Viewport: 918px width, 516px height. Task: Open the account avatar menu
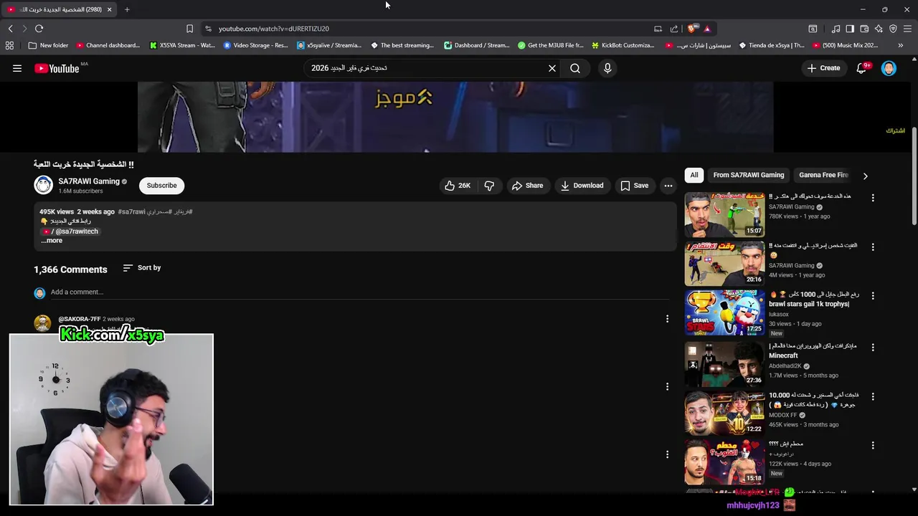889,68
